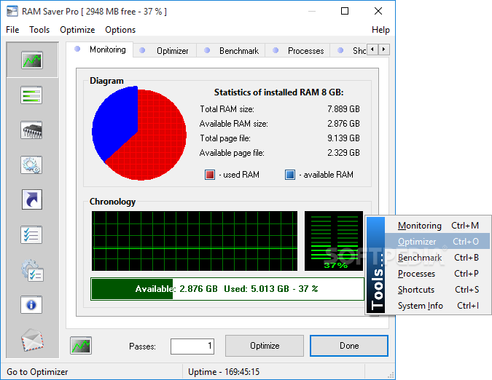This screenshot has width=492, height=380.
Task: Click the RAM usage pie chart
Action: click(x=139, y=133)
